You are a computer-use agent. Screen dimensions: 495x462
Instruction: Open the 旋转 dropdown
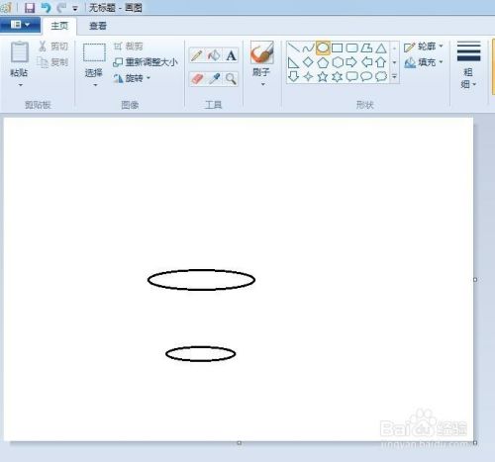tap(132, 78)
